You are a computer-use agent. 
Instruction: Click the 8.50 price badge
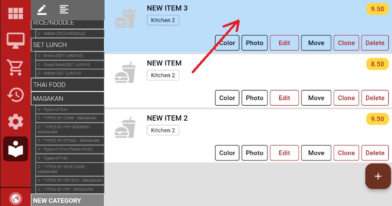coord(377,64)
